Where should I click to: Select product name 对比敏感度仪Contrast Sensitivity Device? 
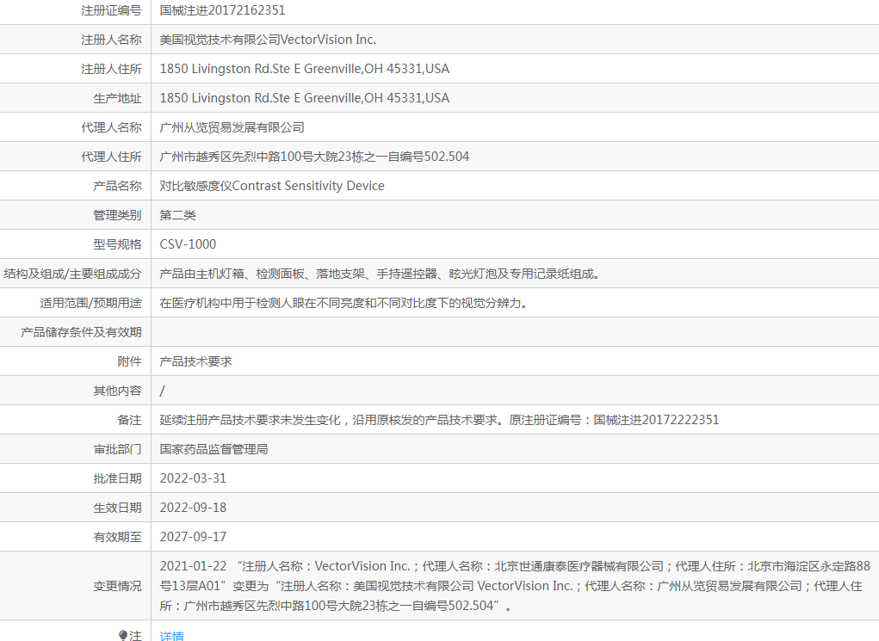(x=272, y=186)
